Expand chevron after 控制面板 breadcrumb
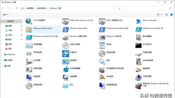Image resolution: width=175 pixels, height=98 pixels. [35, 8]
